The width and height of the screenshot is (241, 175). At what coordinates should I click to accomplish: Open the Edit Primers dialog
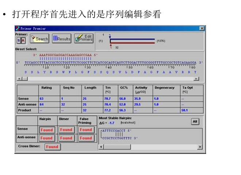point(84,38)
